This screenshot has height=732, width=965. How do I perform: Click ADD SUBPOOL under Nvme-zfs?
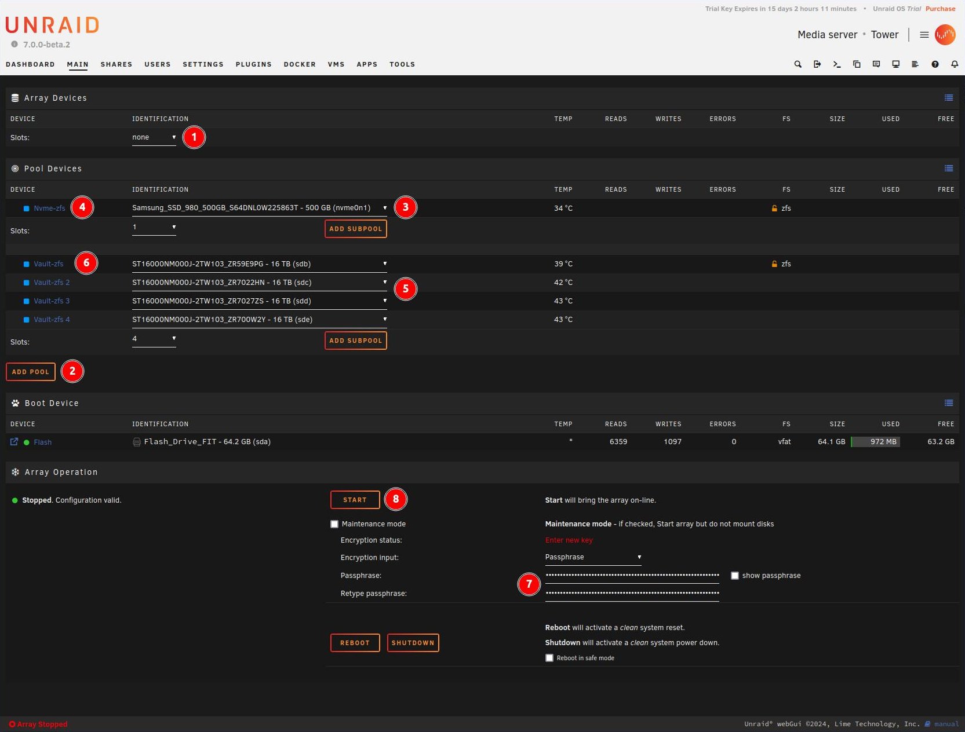[x=356, y=229]
